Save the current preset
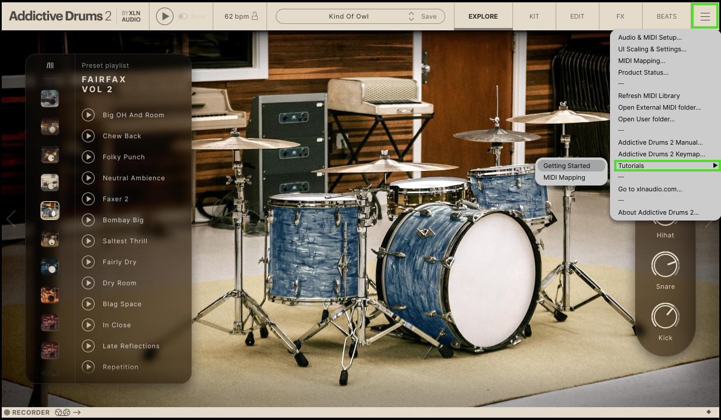The width and height of the screenshot is (721, 420). (429, 16)
